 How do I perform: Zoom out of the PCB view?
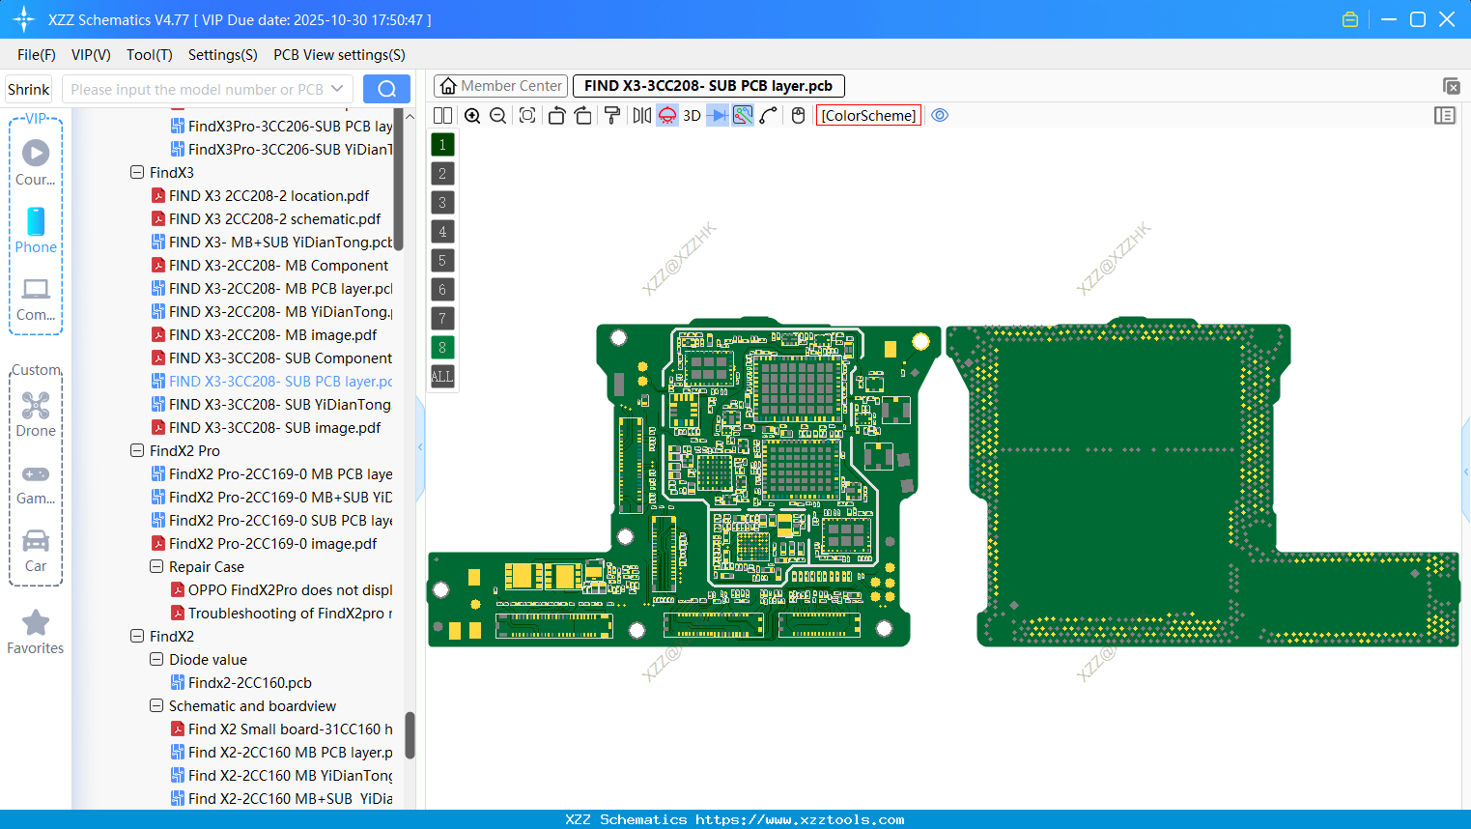click(498, 116)
